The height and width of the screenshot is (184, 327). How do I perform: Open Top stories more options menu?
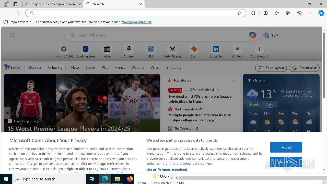point(232,80)
